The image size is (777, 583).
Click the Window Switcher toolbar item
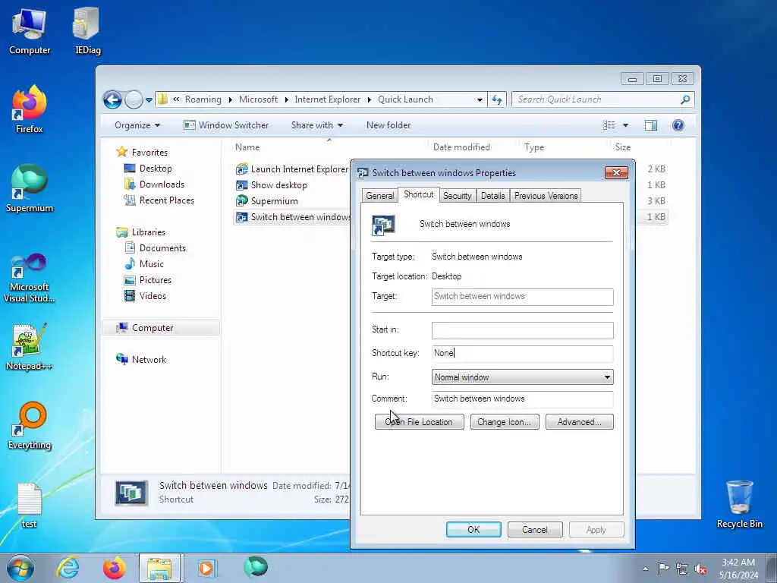click(226, 125)
